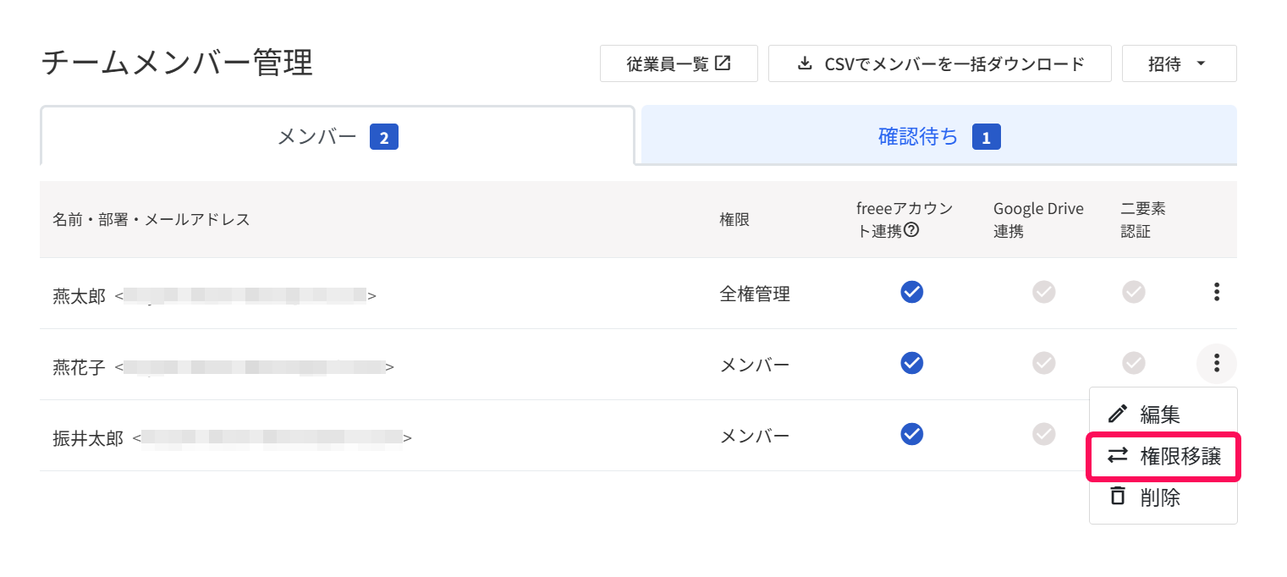Screen dimensions: 1287x577
Task: Open the 招待 invite dropdown
Action: [x=1179, y=63]
